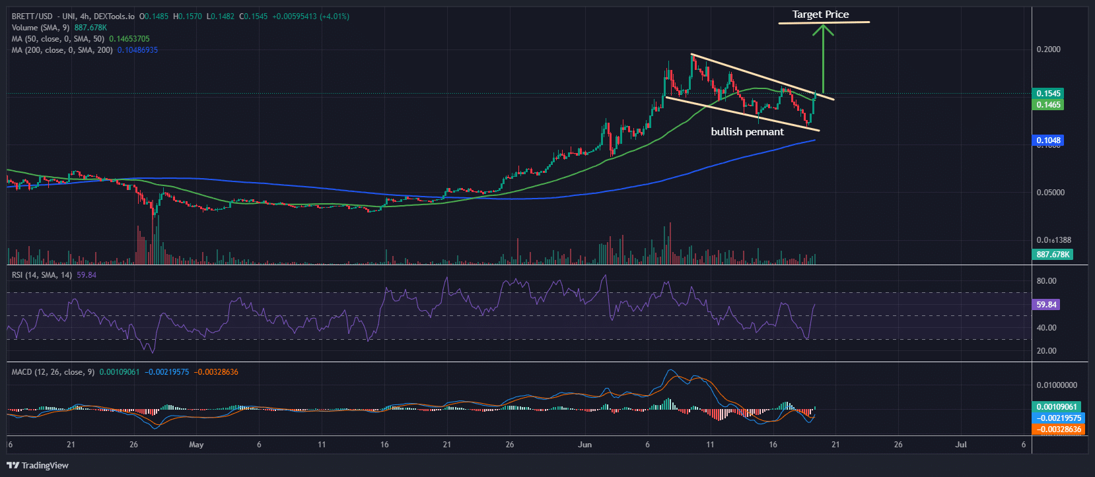Click the MACD value -0.00328636 in legend
The image size is (1095, 477).
pyautogui.click(x=216, y=372)
